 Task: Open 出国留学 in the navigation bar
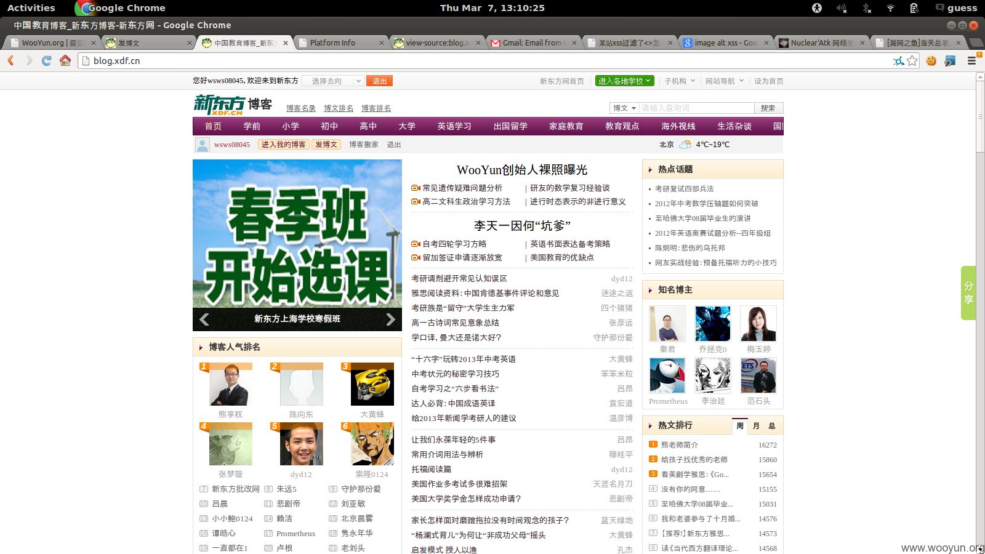(x=510, y=126)
